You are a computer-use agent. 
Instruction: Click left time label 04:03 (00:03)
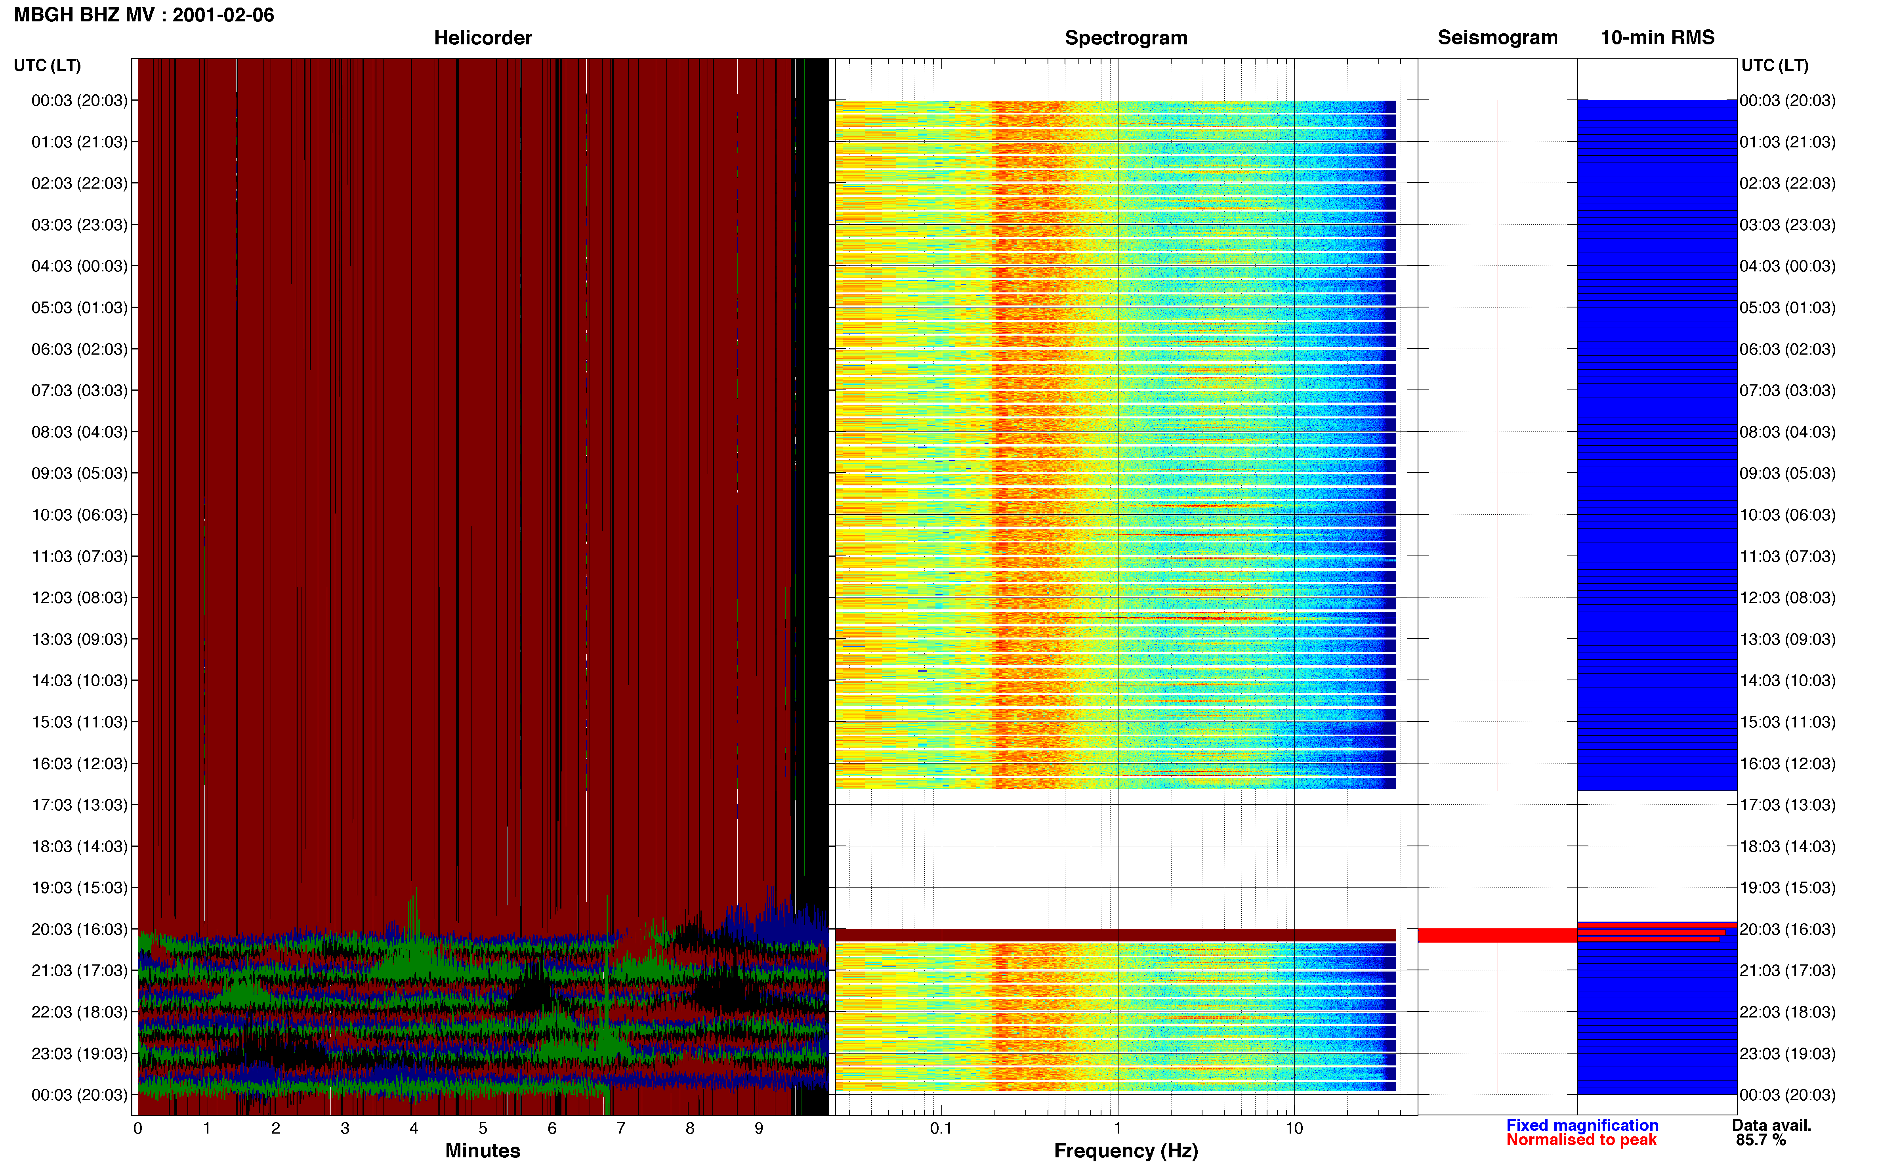click(x=79, y=265)
